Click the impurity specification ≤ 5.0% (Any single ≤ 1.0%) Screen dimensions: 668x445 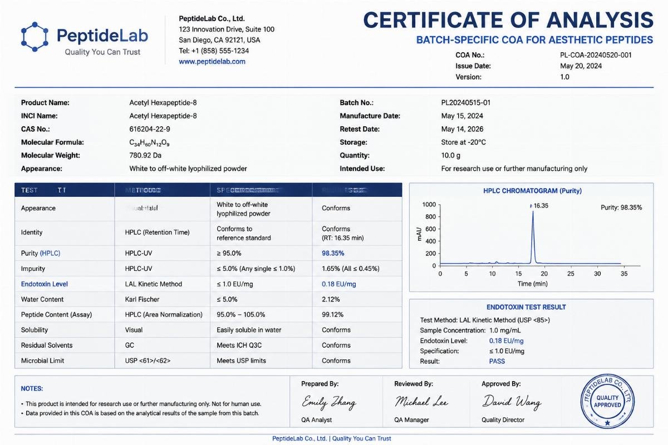coord(256,269)
